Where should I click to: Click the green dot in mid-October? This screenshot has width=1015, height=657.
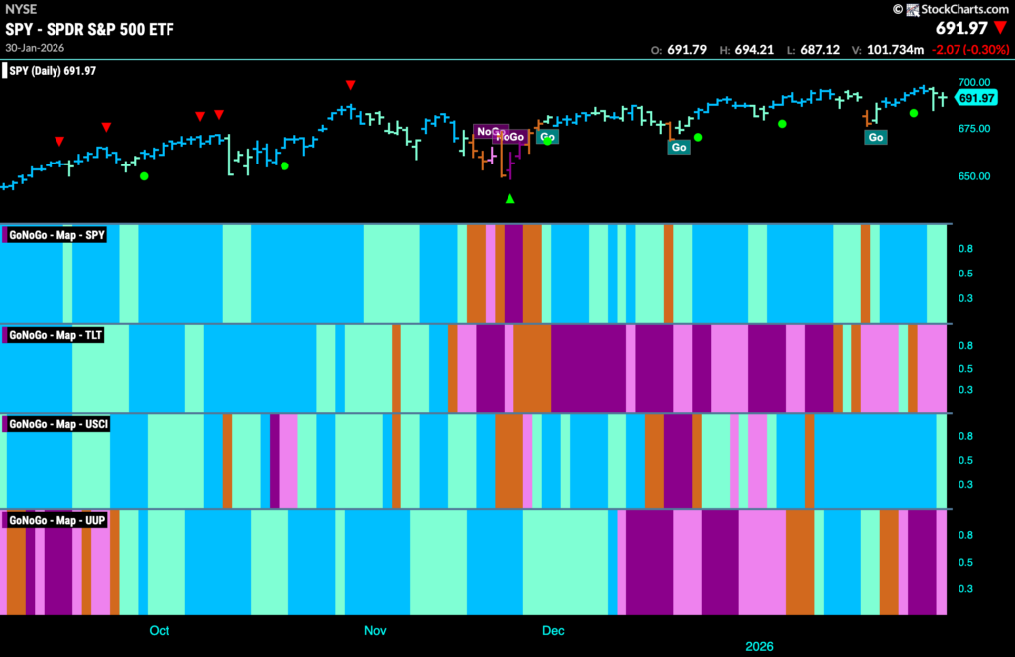tap(284, 166)
